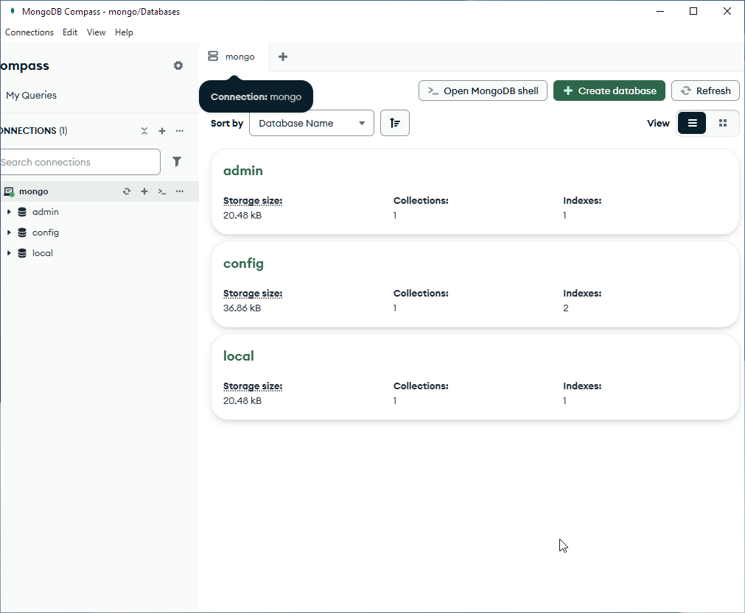745x613 pixels.
Task: Open Compass settings gear icon
Action: pos(178,65)
